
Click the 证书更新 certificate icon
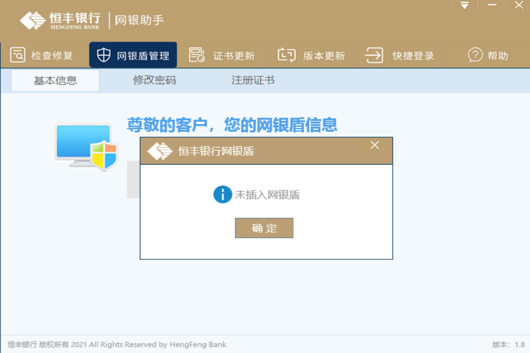point(197,55)
